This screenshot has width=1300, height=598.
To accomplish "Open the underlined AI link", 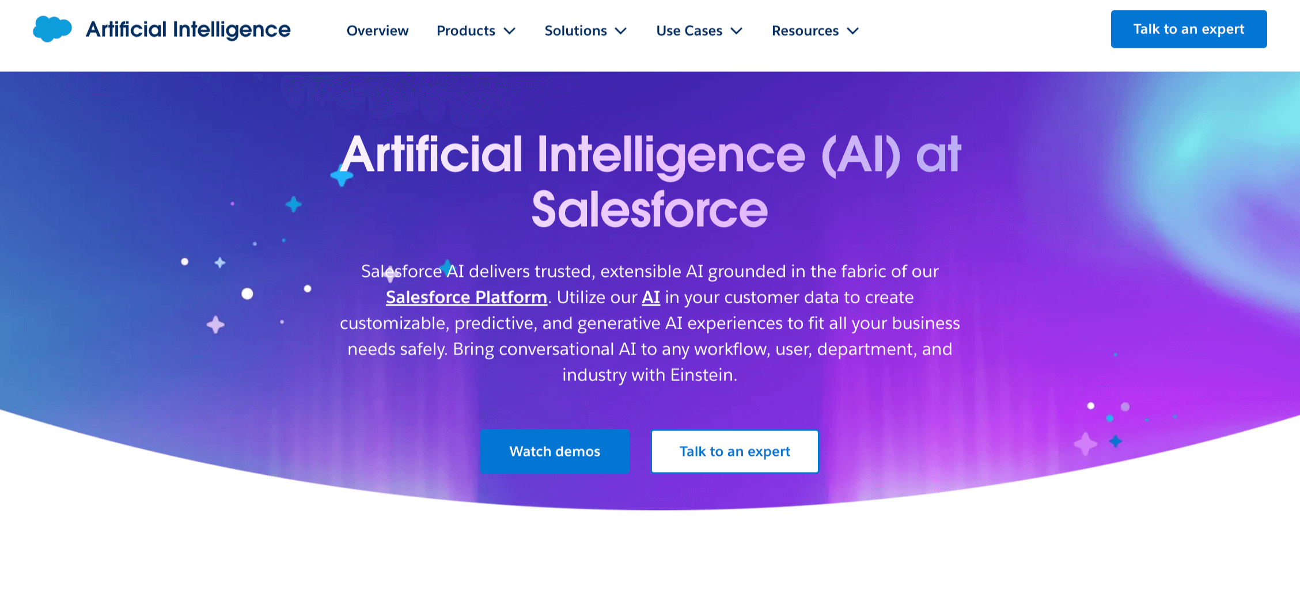I will pos(651,297).
